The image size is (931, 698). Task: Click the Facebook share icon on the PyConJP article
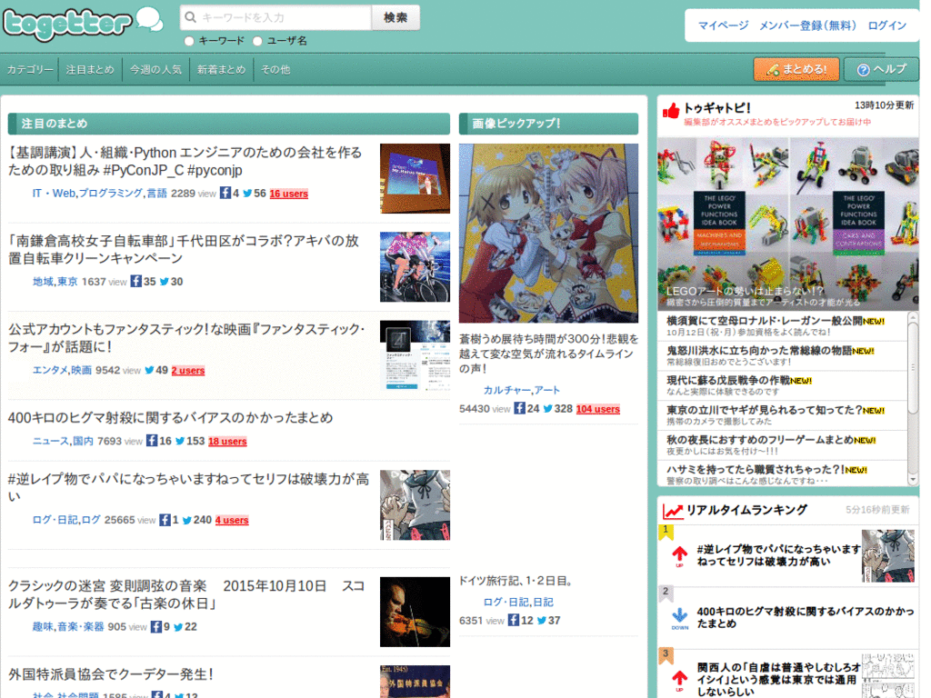point(224,193)
